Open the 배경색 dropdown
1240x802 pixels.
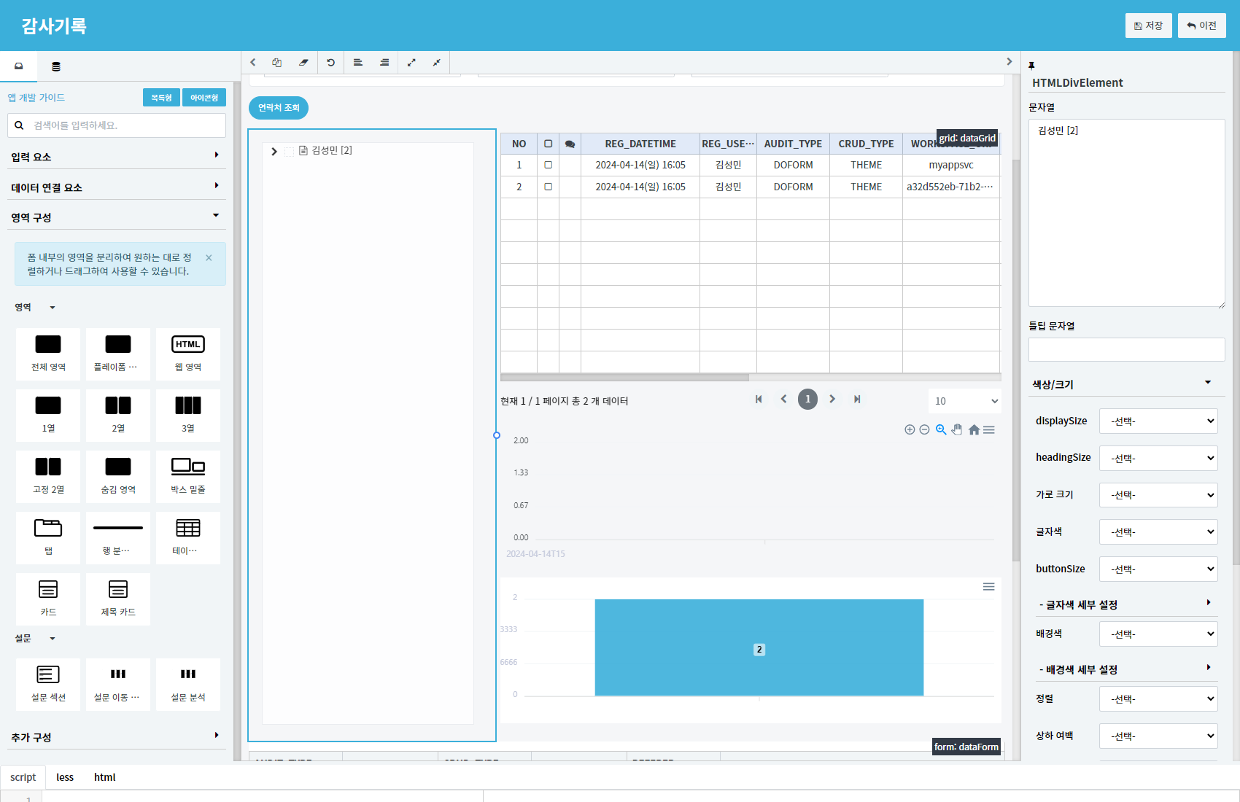coord(1158,634)
